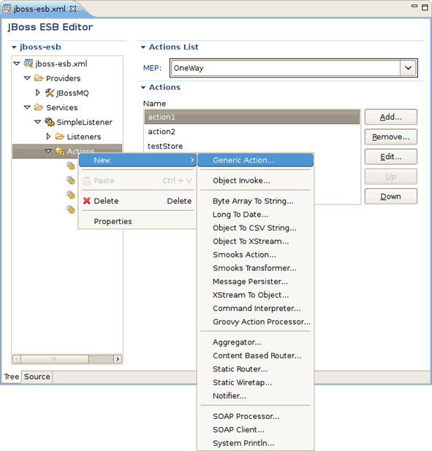Expand the JBossMQ tree node

[38, 93]
